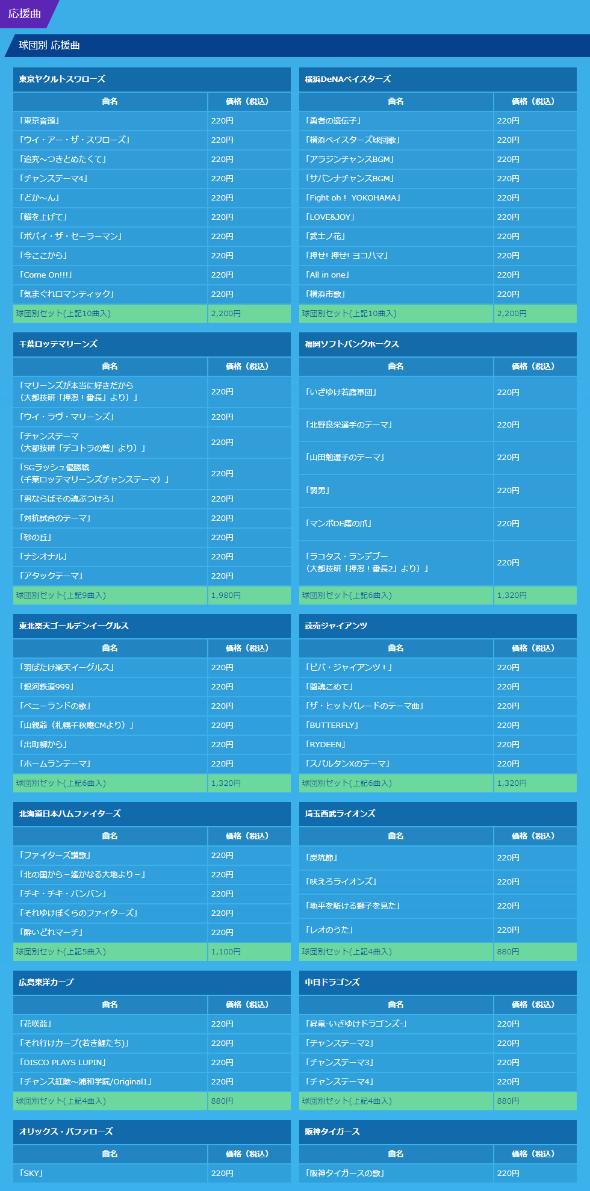590x1191 pixels.
Task: Select 「ウイ・アー・ザ・スワローズ」 row
Action: coord(152,140)
